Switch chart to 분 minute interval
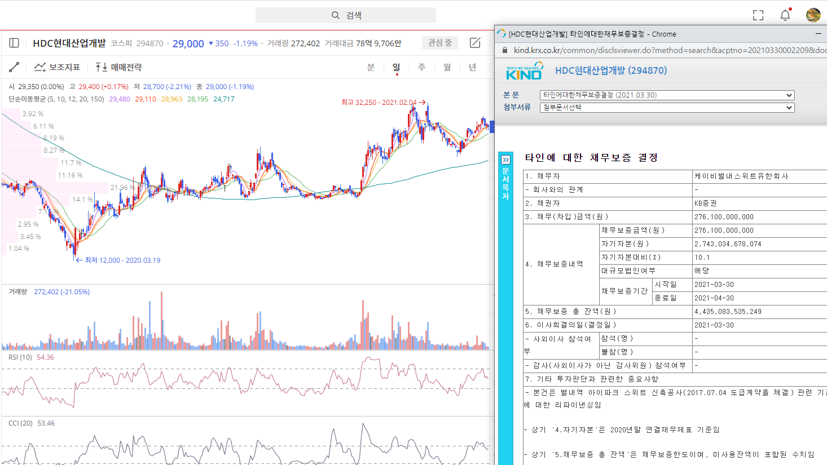Image resolution: width=827 pixels, height=465 pixels. click(371, 67)
